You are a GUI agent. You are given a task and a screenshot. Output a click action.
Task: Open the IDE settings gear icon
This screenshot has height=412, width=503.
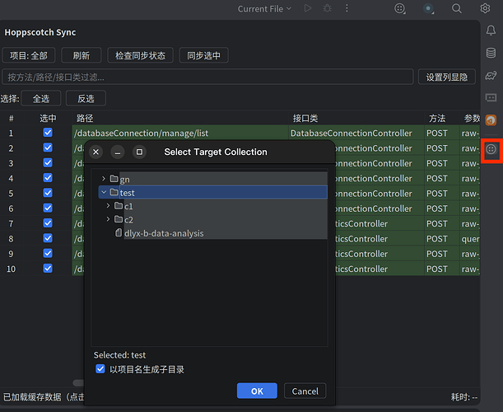pos(485,8)
